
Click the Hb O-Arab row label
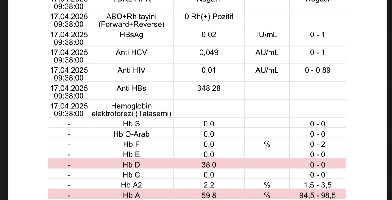131,134
